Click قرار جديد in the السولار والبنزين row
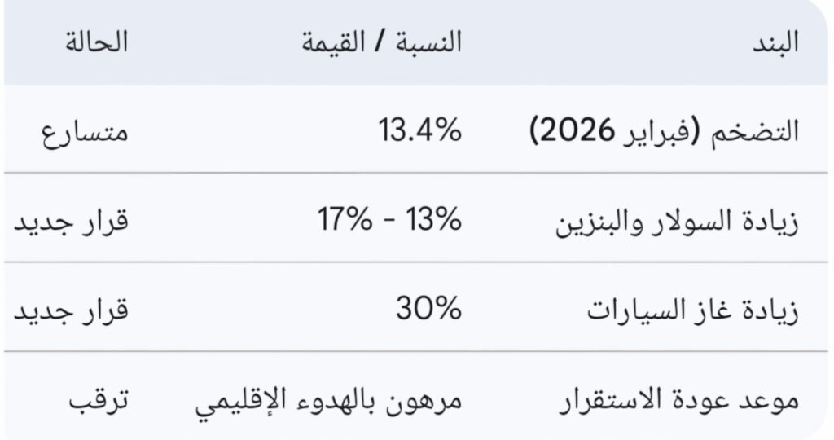 71,222
